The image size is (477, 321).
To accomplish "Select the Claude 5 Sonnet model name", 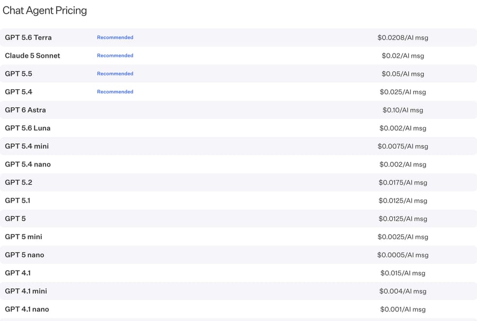I will pos(32,55).
